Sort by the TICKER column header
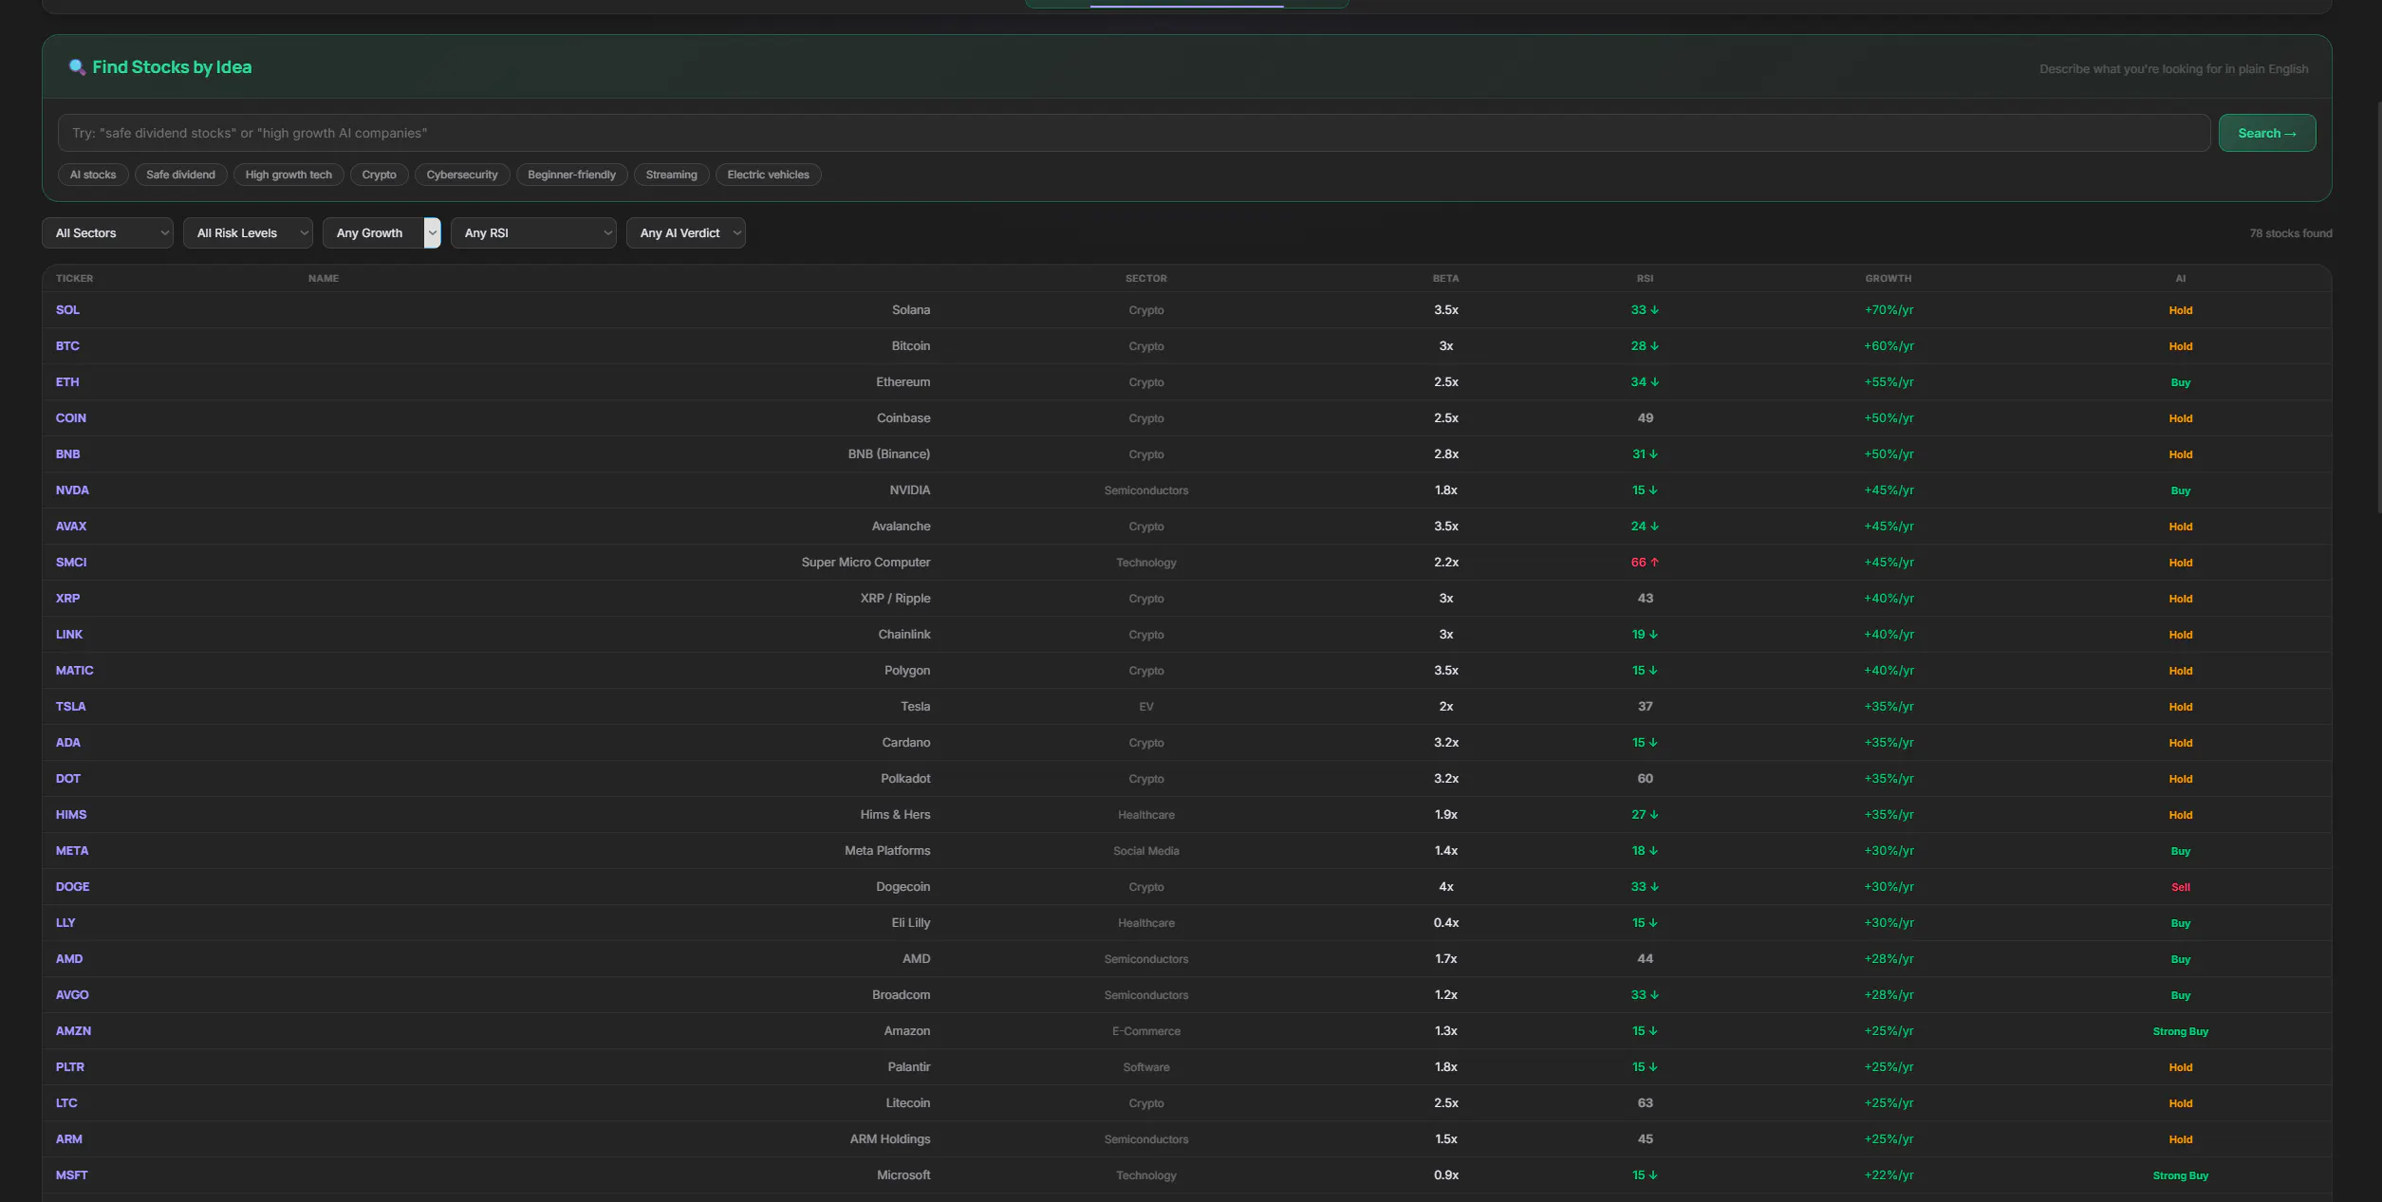2382x1202 pixels. (74, 279)
